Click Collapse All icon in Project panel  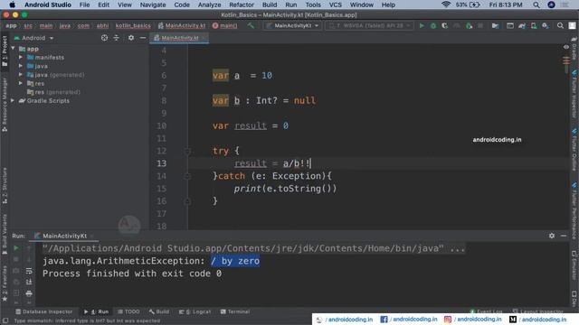(x=117, y=38)
